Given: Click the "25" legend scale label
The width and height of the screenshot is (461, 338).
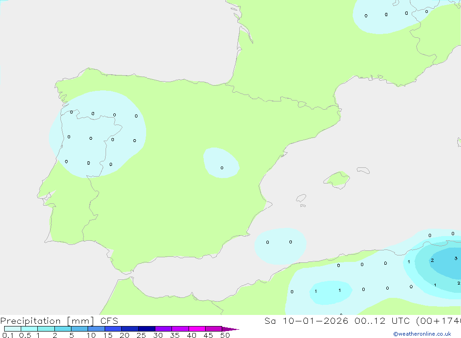Looking at the screenshot, I should point(142,335).
